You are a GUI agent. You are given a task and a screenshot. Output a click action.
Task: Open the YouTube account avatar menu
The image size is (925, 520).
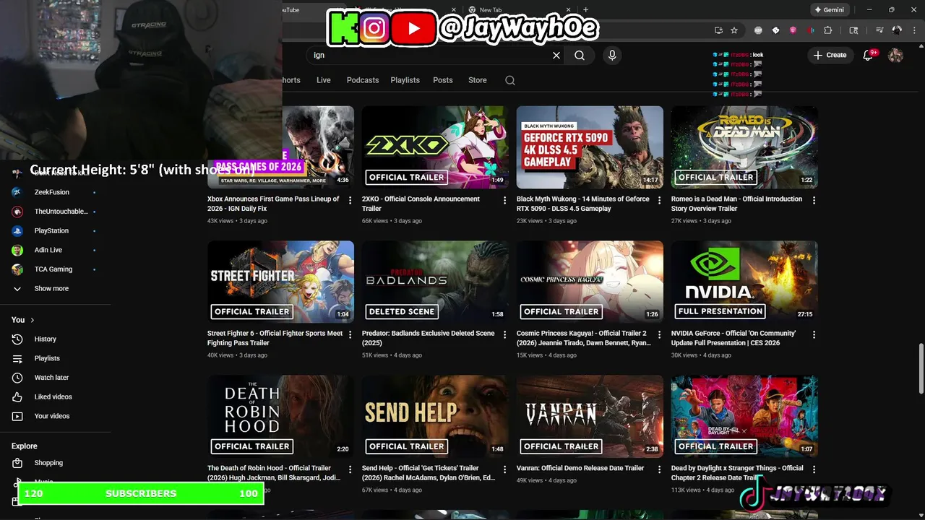pyautogui.click(x=895, y=56)
